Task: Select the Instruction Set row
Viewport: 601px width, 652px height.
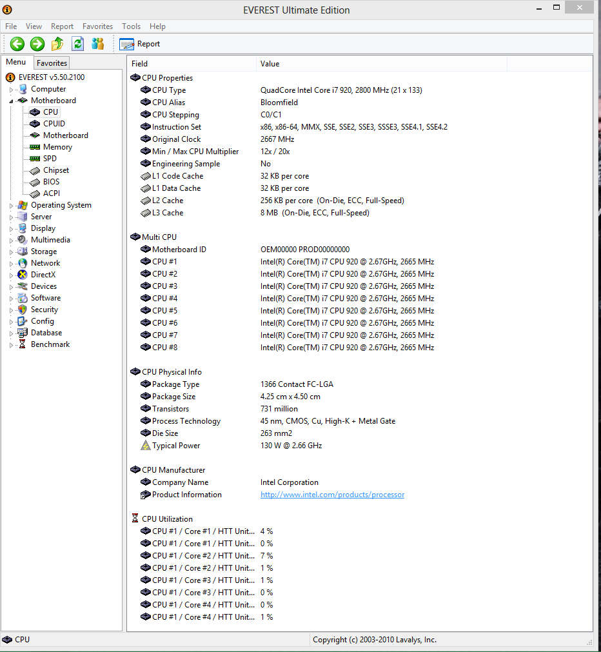Action: [x=360, y=127]
